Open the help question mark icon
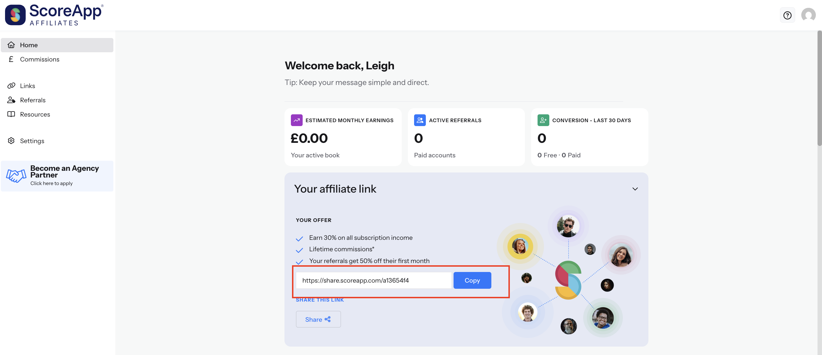 click(x=787, y=15)
